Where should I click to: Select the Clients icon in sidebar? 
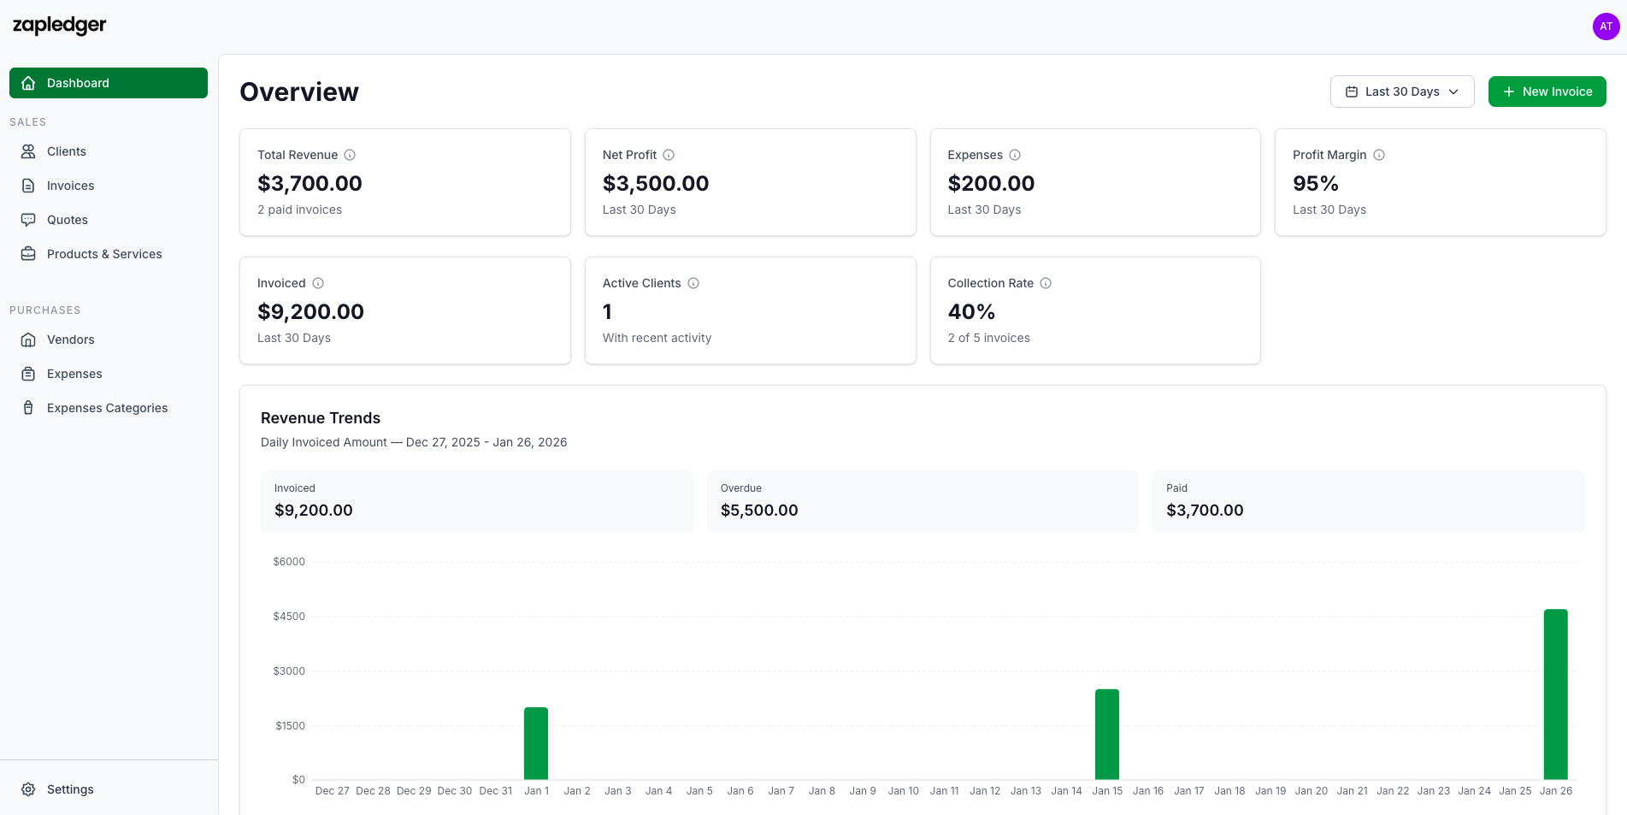28,151
